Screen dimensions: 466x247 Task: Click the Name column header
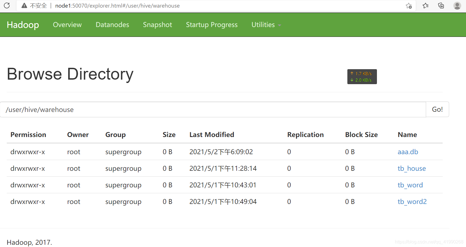[407, 135]
